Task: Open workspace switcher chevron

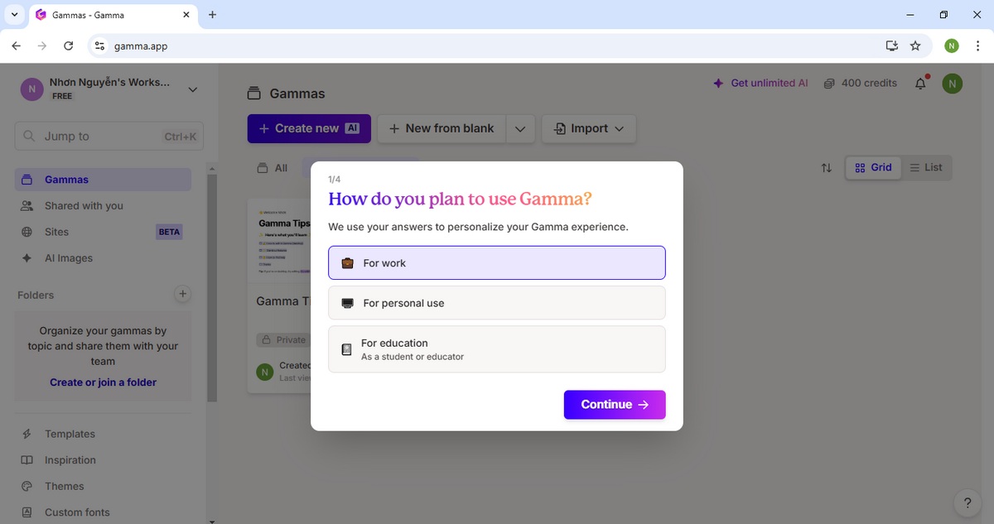Action: coord(193,89)
